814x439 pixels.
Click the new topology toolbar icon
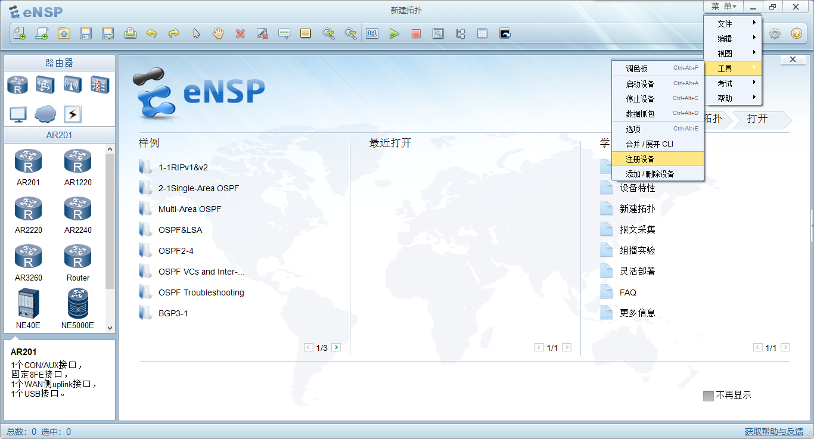tap(20, 34)
